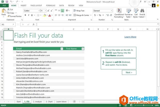Click the Paste clipboard icon
160x107 pixels.
click(x=3, y=11)
